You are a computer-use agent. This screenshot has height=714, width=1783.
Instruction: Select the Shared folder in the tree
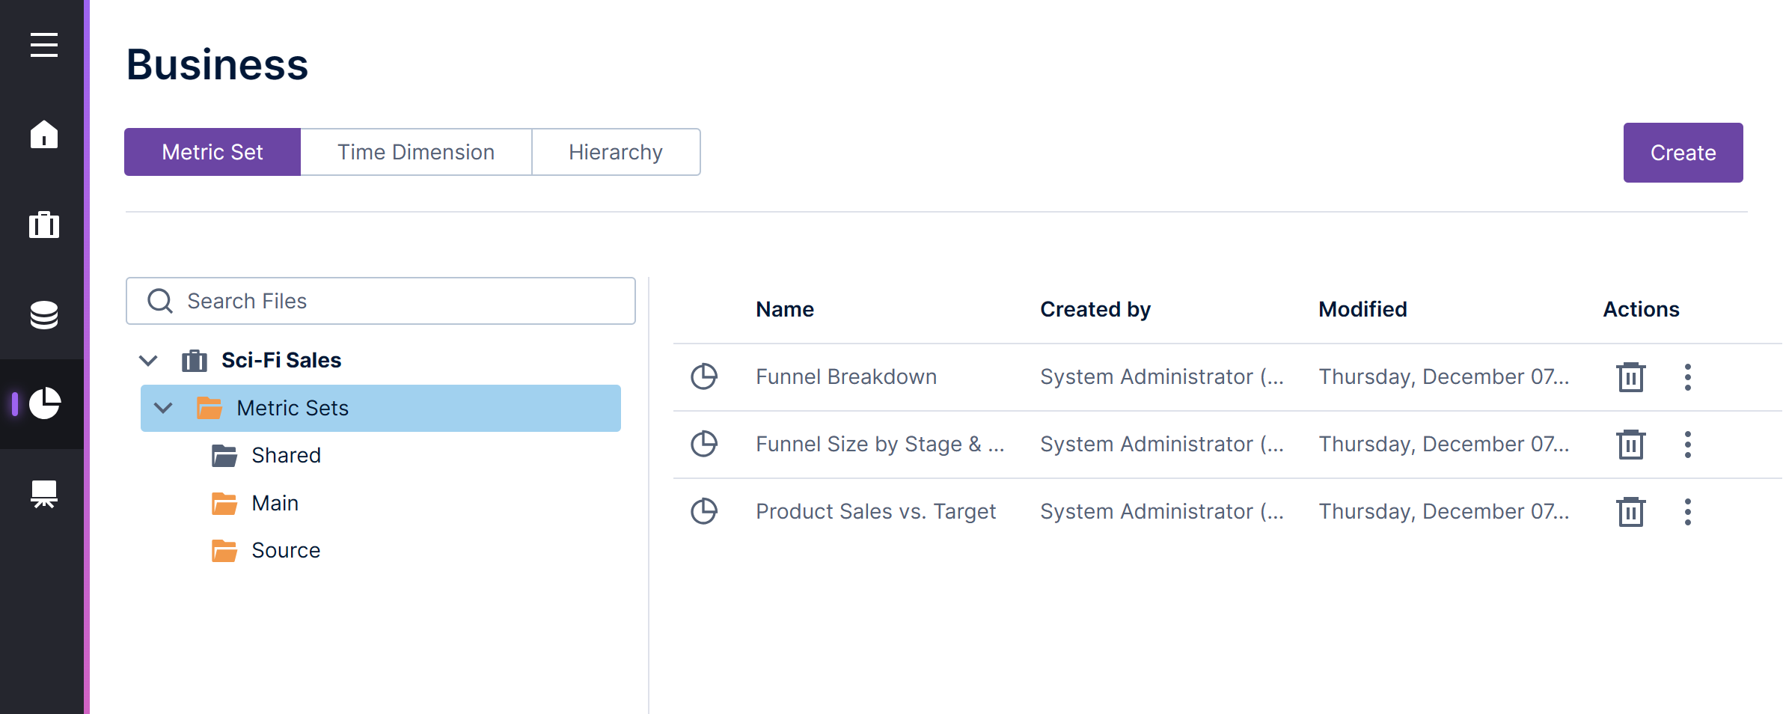point(285,455)
